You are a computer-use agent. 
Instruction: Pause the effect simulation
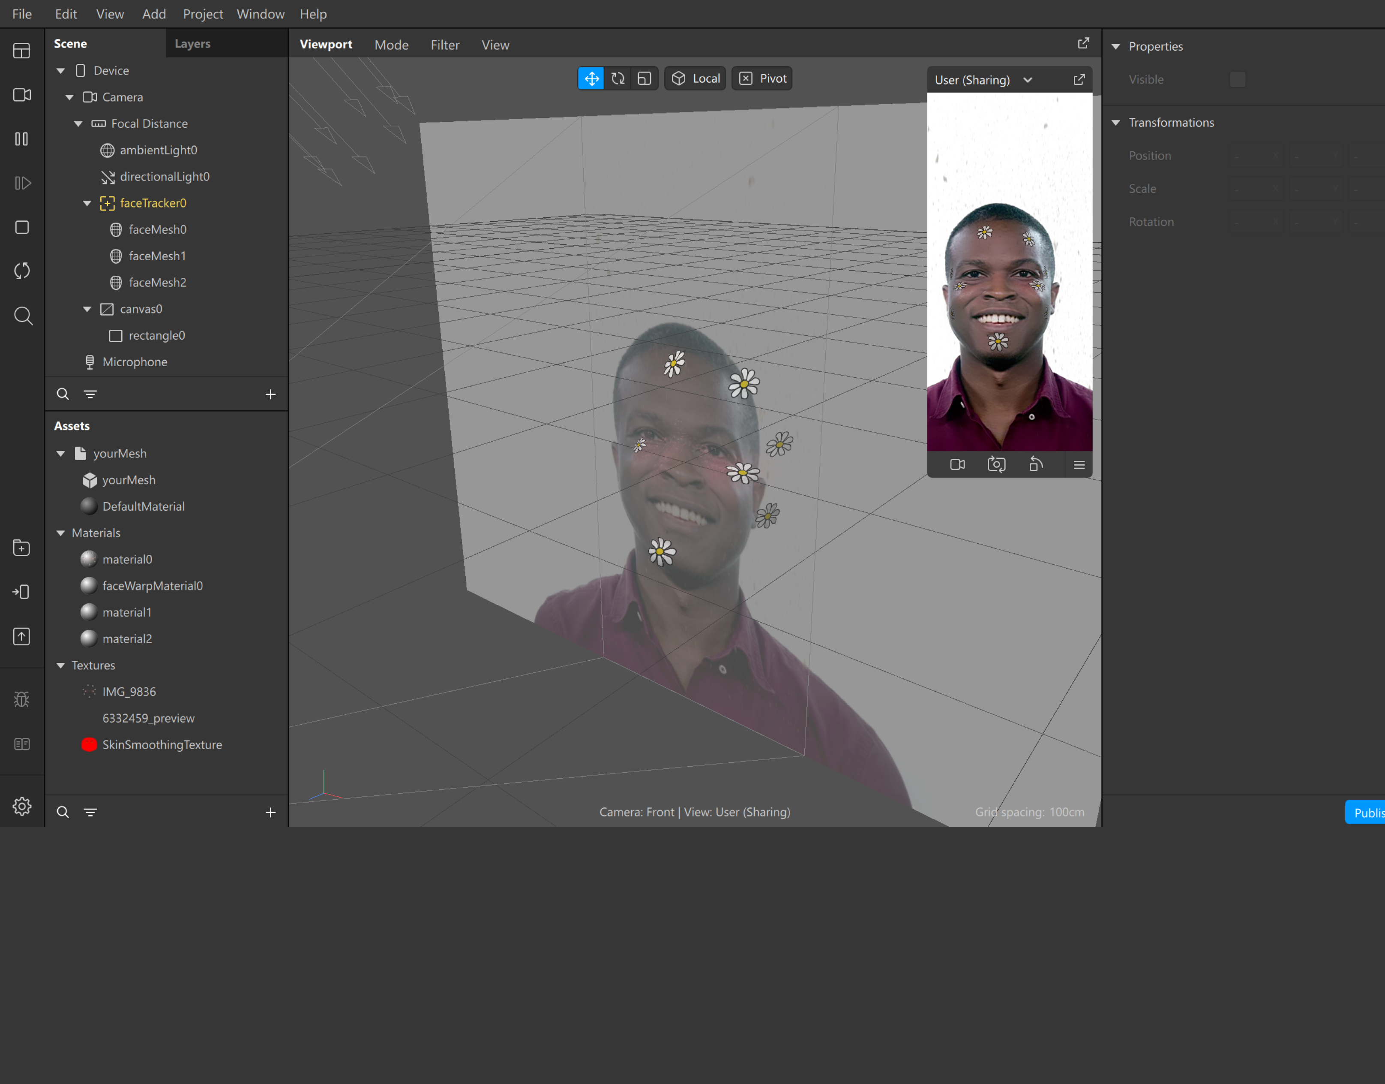point(21,139)
